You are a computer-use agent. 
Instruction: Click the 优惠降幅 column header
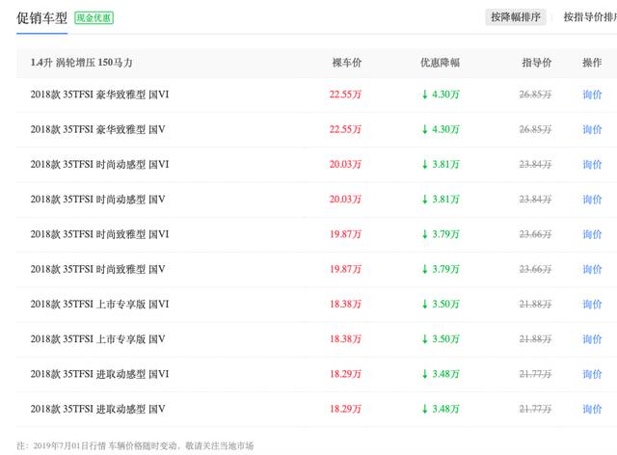point(441,63)
